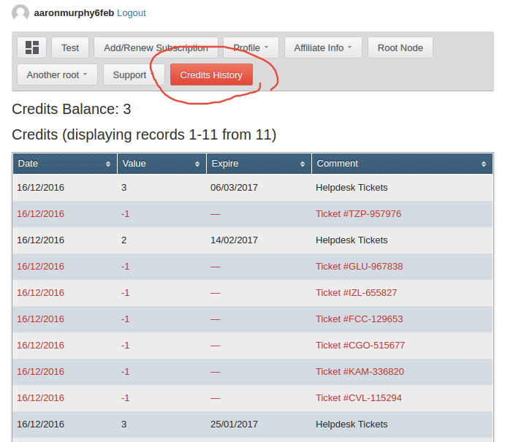Open Ticket #CVL-115294 link

(358, 398)
